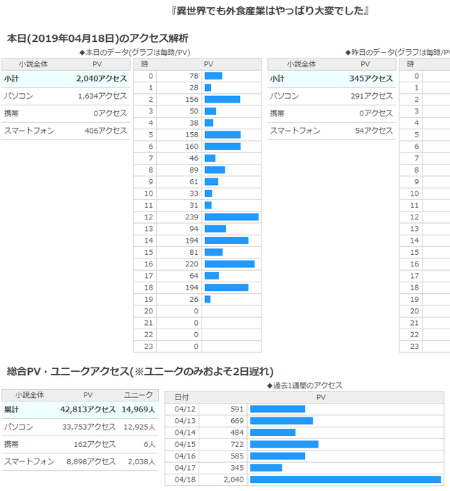Click the novel title 異世界でも外食産業はやっぱり大変でした
This screenshot has width=450, height=491.
[269, 11]
